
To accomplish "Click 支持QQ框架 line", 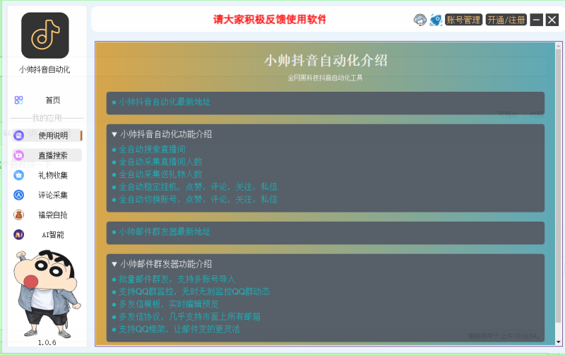I will click(179, 329).
